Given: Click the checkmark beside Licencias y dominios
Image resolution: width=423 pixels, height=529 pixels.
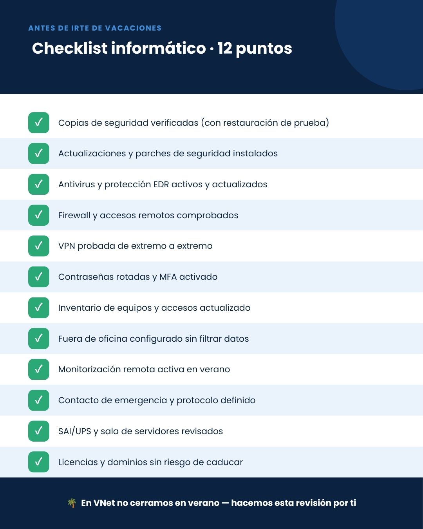Looking at the screenshot, I should (38, 462).
